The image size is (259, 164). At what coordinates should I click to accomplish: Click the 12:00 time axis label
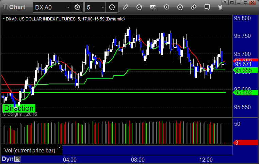click(x=206, y=160)
